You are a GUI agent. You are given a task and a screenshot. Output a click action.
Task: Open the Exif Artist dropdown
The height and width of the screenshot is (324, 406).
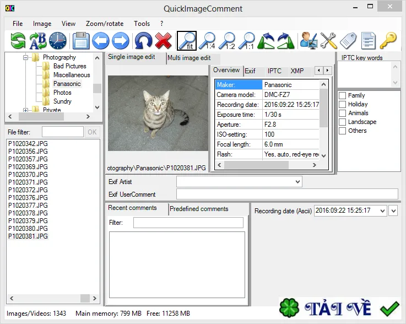[297, 182]
